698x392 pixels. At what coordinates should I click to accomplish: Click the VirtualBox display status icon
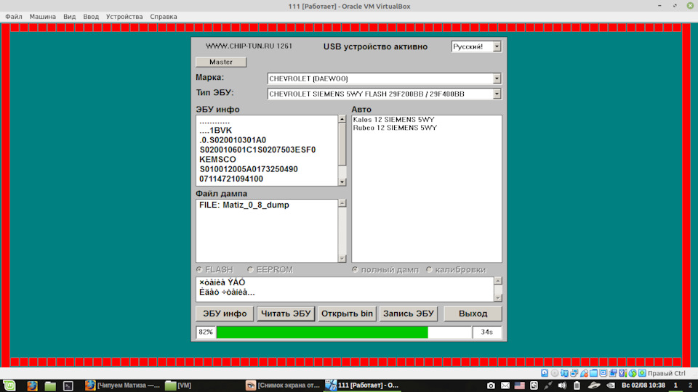603,373
